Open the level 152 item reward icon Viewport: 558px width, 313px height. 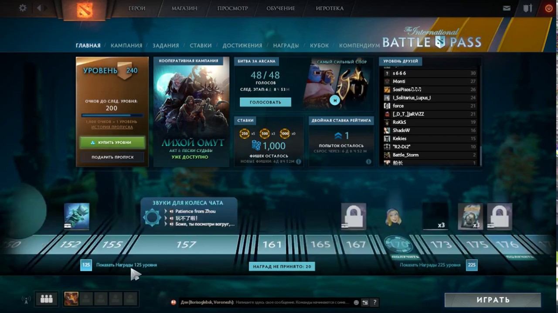[x=77, y=216]
